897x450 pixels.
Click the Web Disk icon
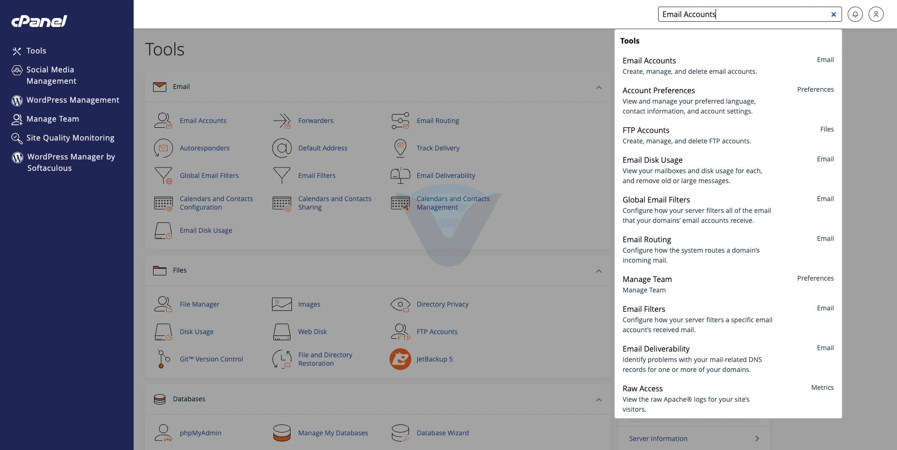pyautogui.click(x=282, y=332)
